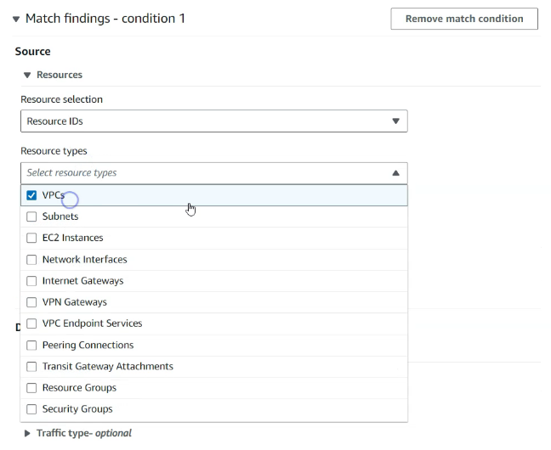The image size is (551, 450).
Task: Uncheck the VPCs checkbox
Action: click(32, 195)
